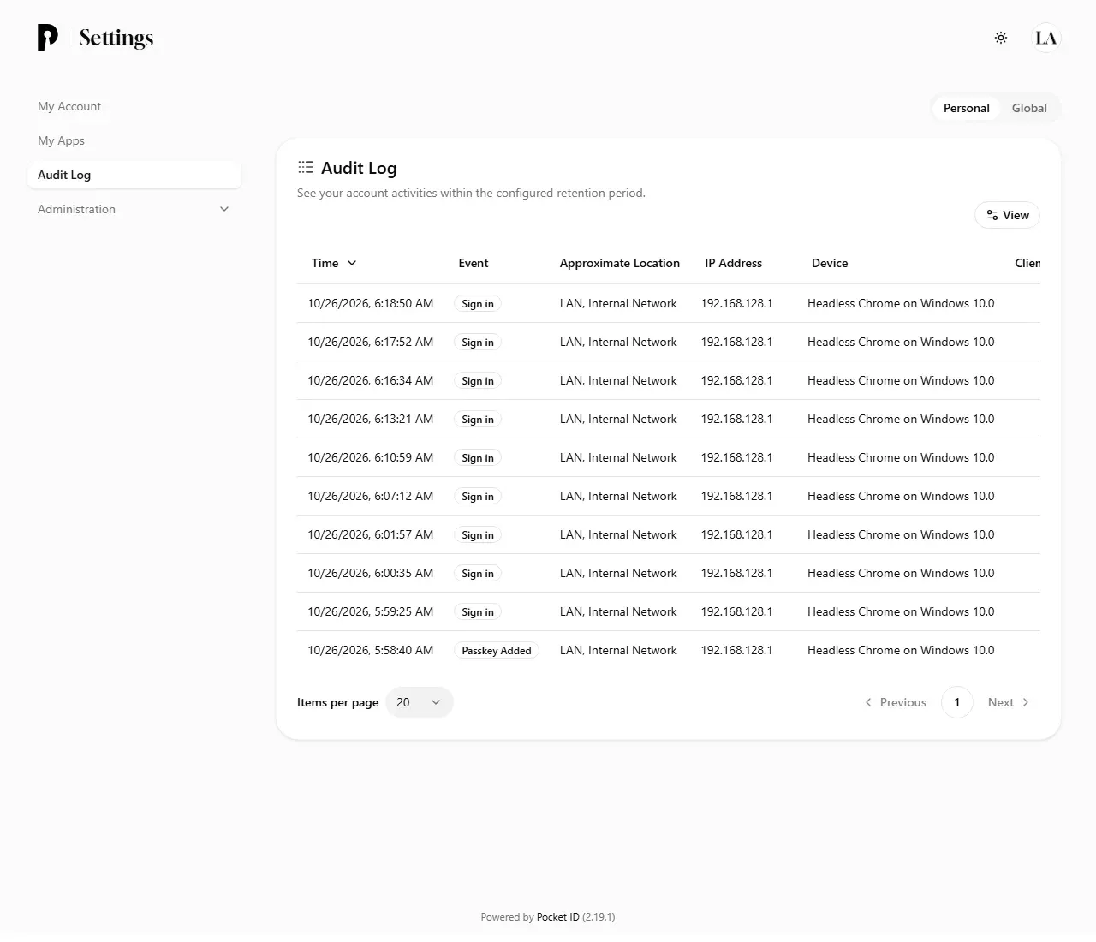Screen dimensions: 1096x942
Task: Open the LA user avatar menu
Action: click(1046, 38)
